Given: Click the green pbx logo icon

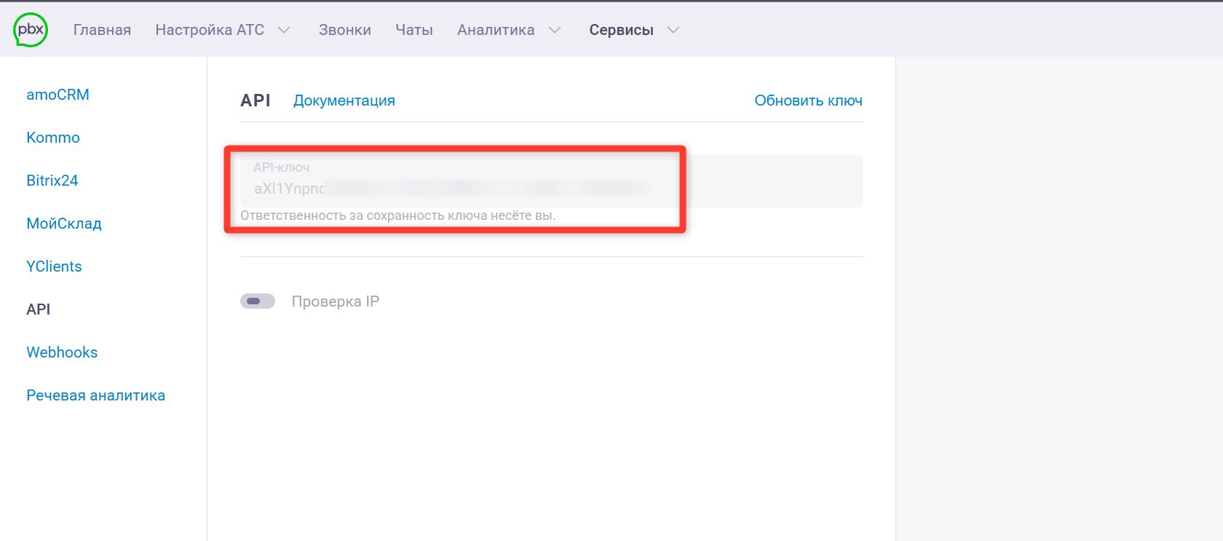Looking at the screenshot, I should point(31,30).
